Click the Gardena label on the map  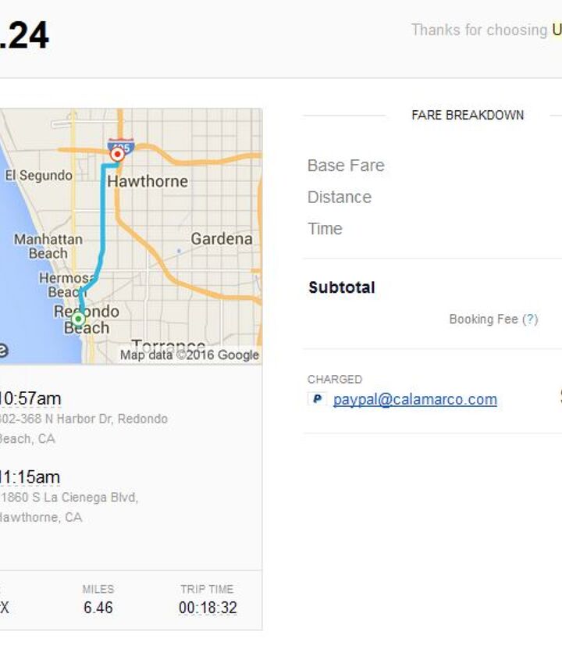[222, 238]
